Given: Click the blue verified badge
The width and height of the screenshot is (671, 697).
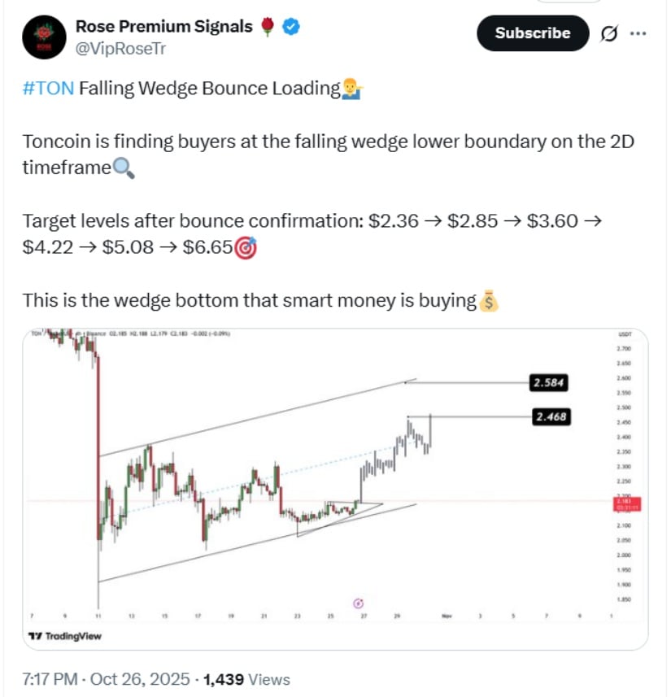Looking at the screenshot, I should point(291,27).
